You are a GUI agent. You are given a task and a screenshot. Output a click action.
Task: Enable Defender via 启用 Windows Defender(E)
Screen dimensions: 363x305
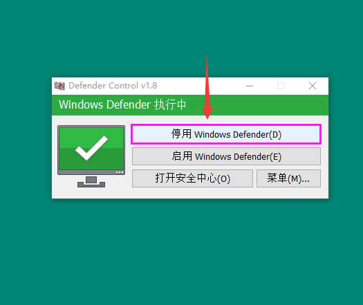226,156
